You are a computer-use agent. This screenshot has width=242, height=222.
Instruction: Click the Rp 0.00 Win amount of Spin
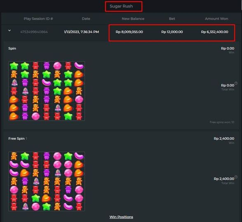point(228,49)
